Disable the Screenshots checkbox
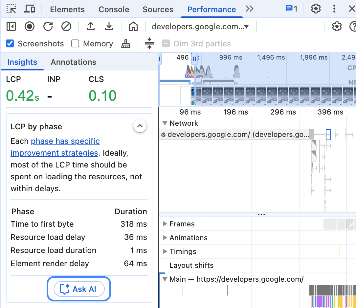The image size is (356, 308). point(10,43)
